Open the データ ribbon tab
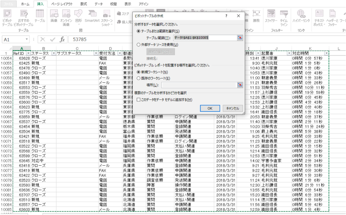The height and width of the screenshot is (215, 346). (98, 4)
